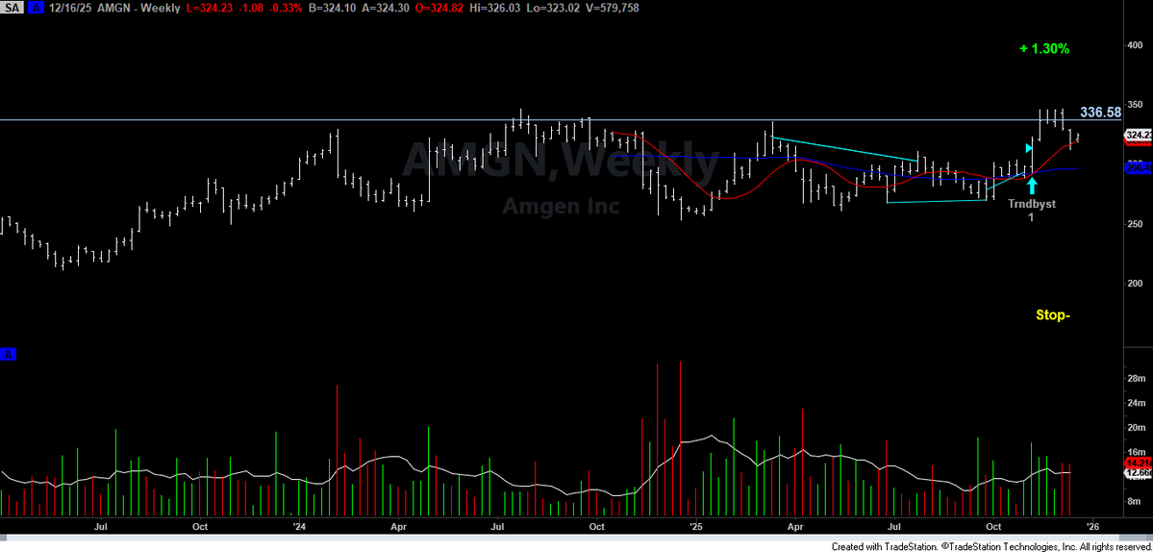This screenshot has height=552, width=1153.
Task: Click the AMGN - Weekly symbol label
Action: 138,8
